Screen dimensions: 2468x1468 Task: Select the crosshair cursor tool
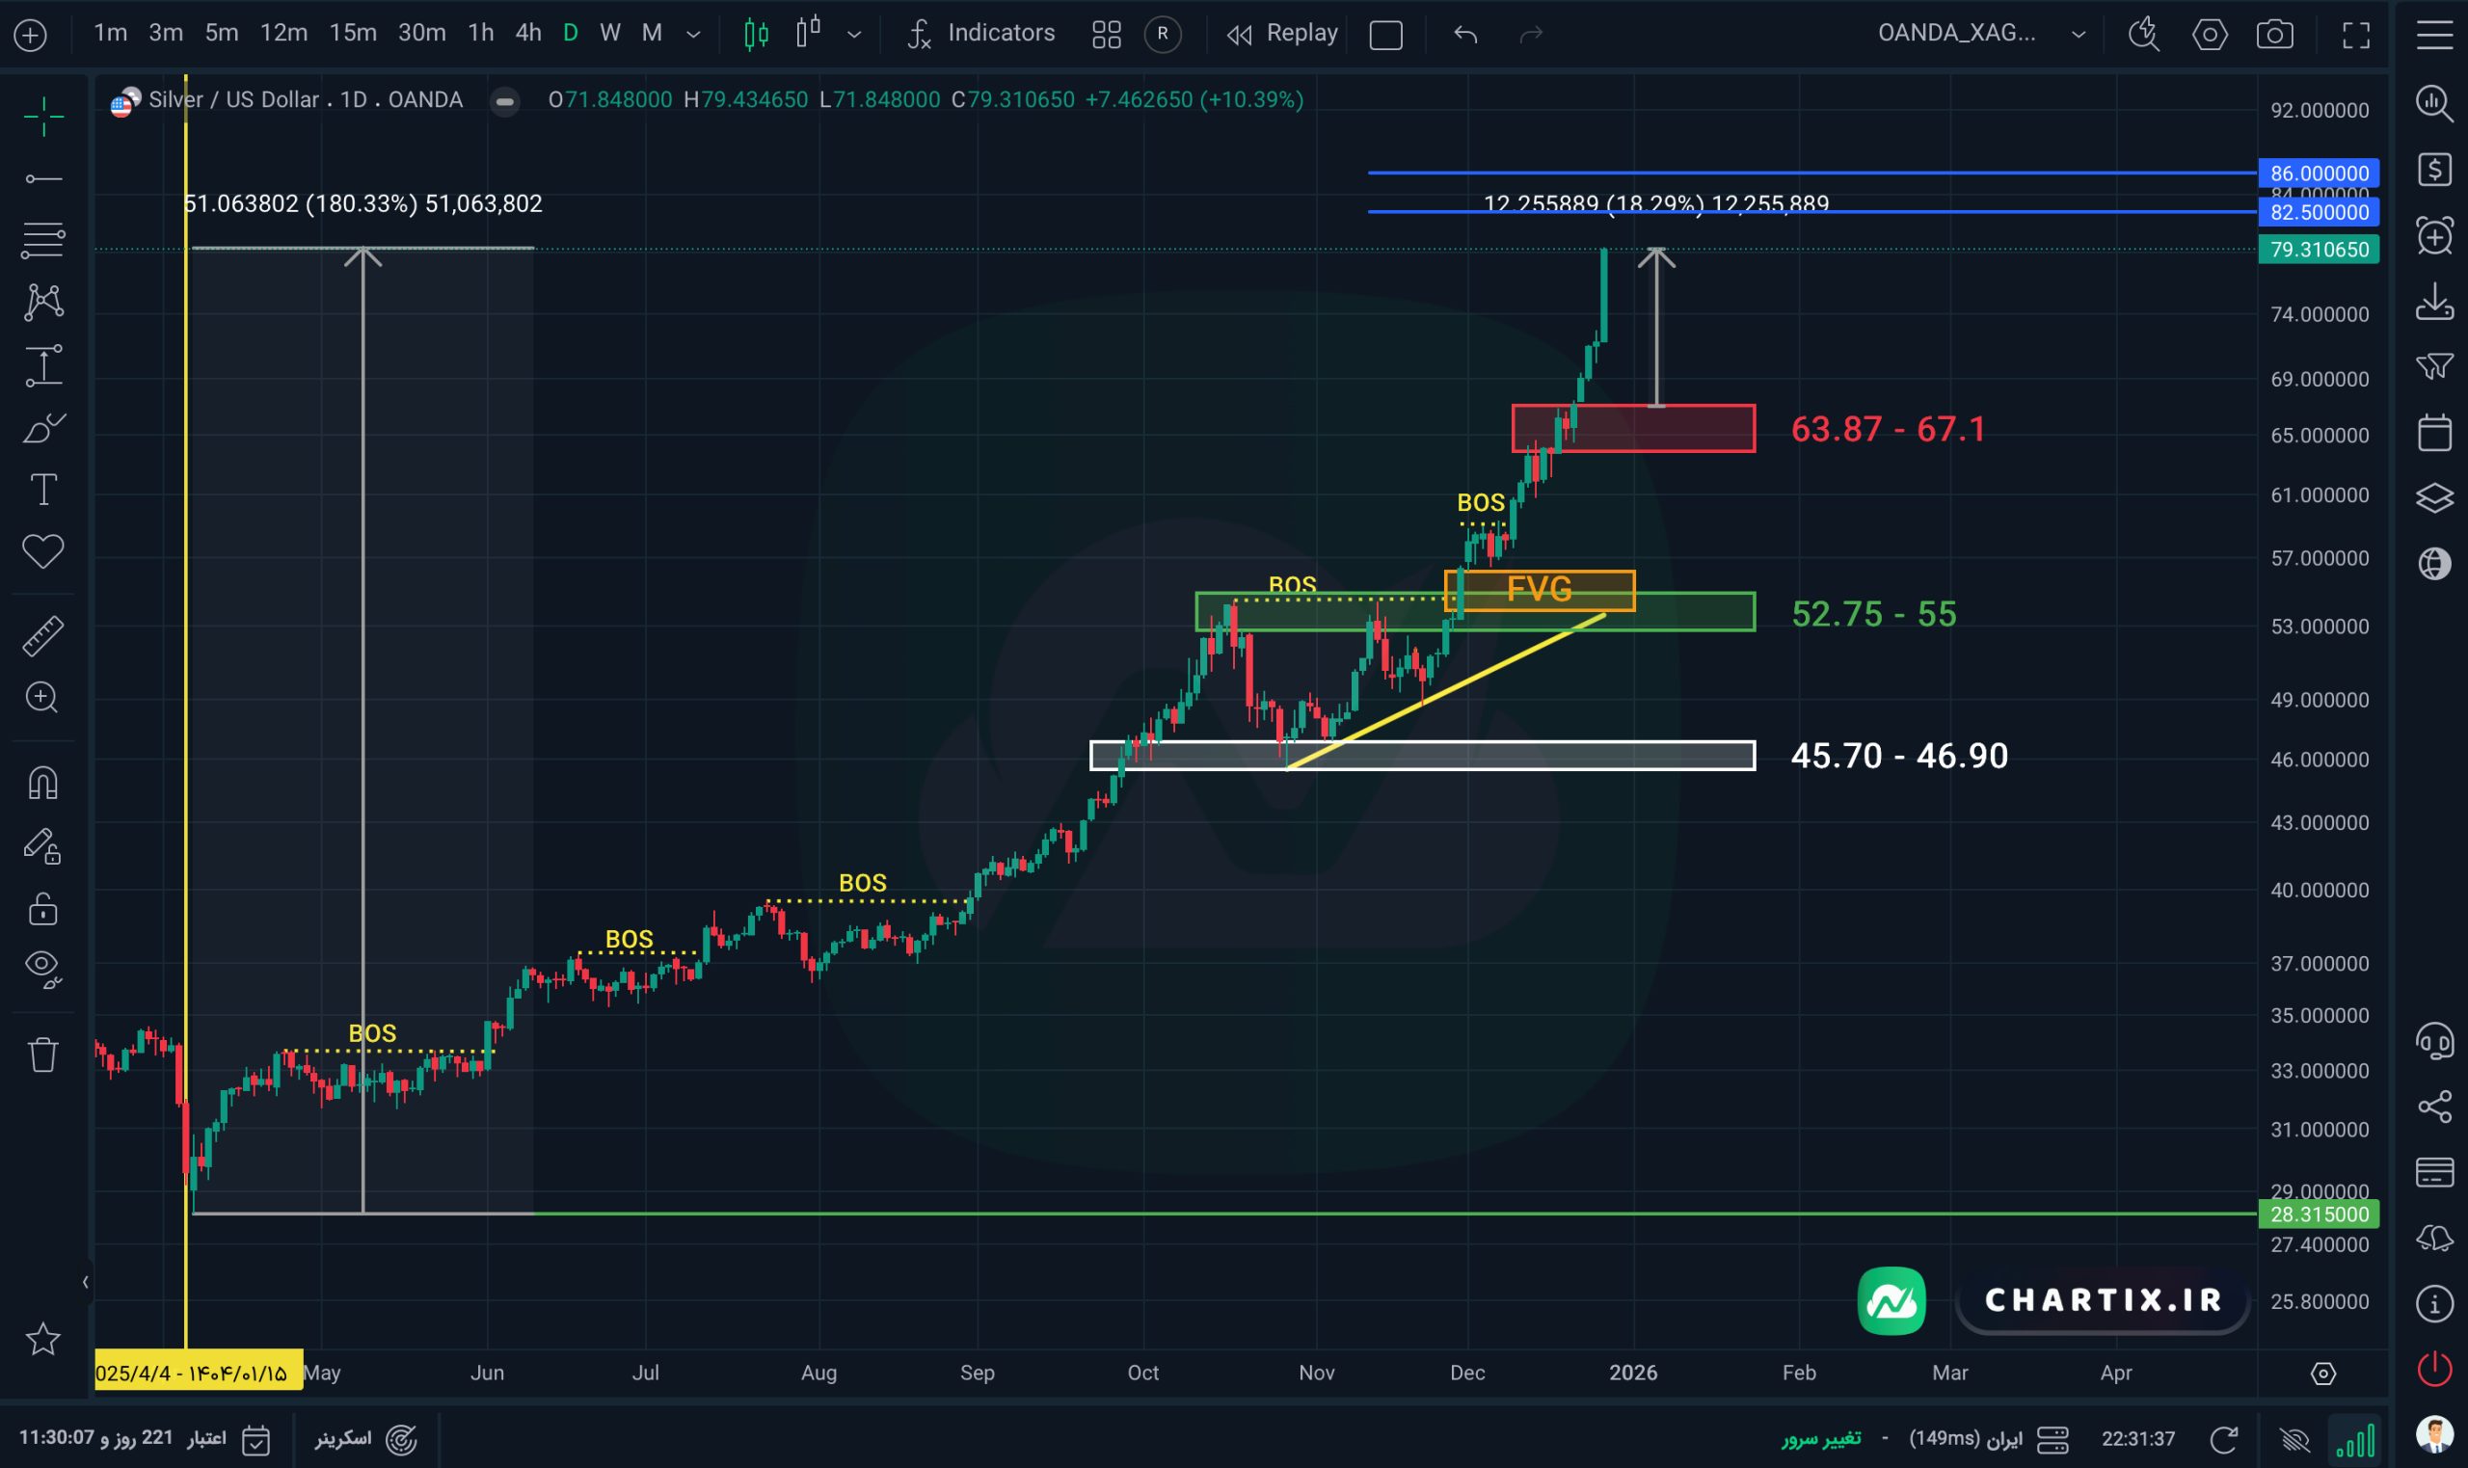42,117
